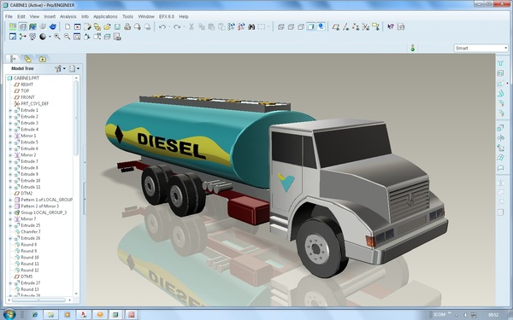Toggle Enhanced Realism display button
This screenshot has height=320, width=513.
[x=321, y=26]
